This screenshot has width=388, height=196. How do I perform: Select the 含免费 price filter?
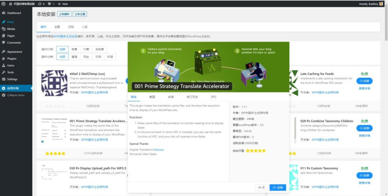(100, 49)
